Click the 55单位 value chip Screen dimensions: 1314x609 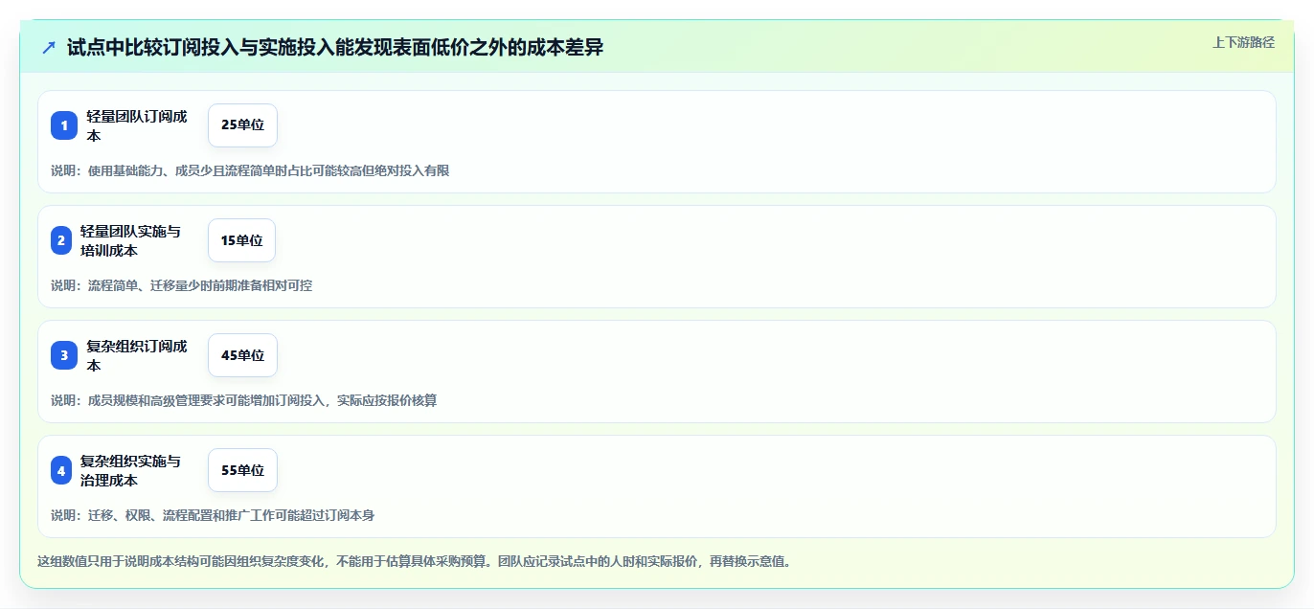point(242,470)
